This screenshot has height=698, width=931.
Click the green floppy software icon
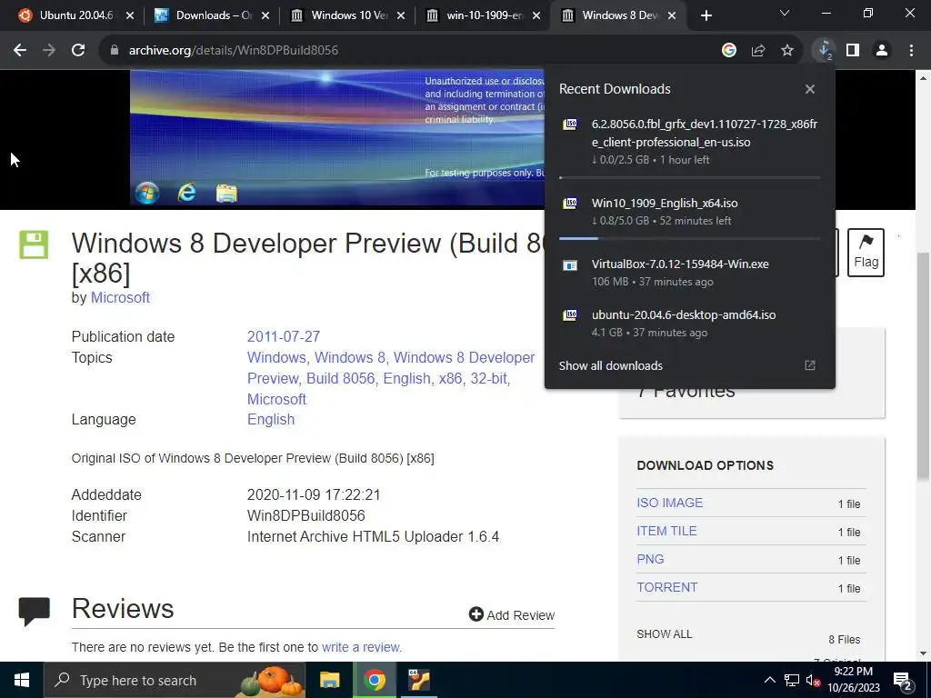(x=34, y=244)
